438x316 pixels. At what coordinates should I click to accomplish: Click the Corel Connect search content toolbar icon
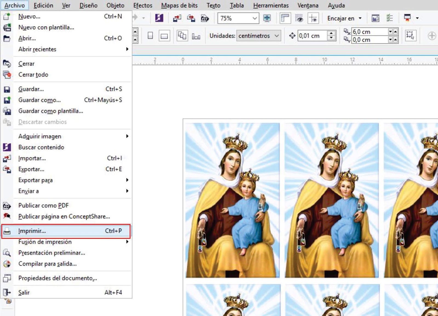[159, 18]
